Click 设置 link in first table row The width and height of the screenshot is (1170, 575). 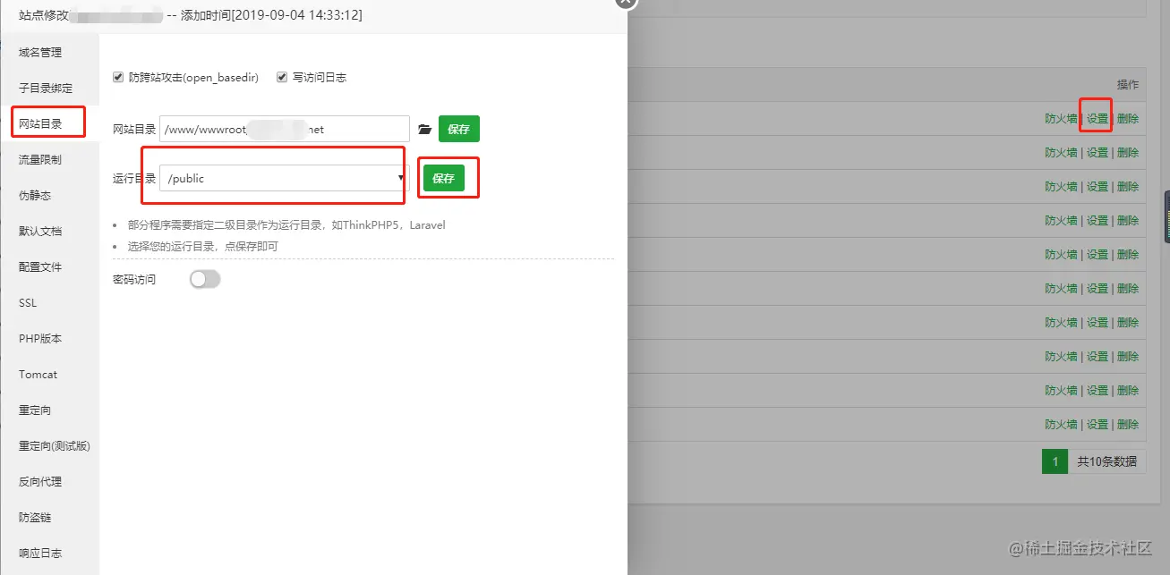click(1097, 119)
